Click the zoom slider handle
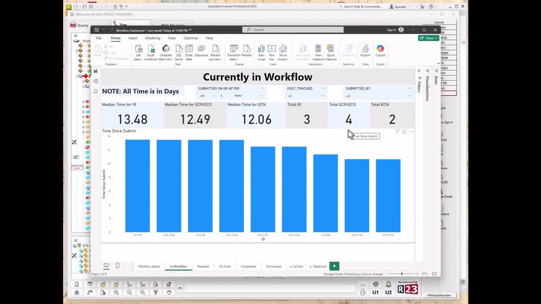The image size is (541, 304). 402,274
